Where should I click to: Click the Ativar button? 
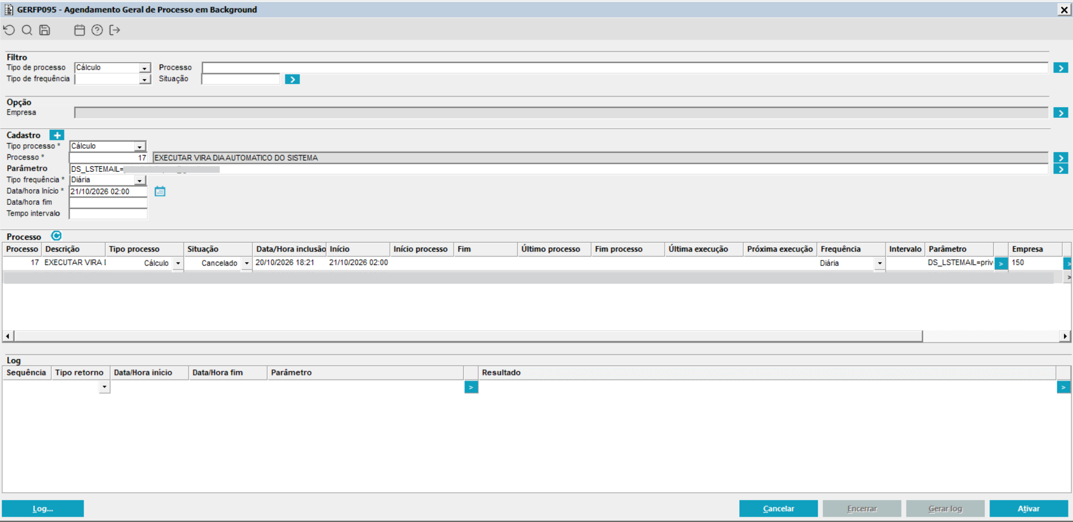pyautogui.click(x=1029, y=509)
